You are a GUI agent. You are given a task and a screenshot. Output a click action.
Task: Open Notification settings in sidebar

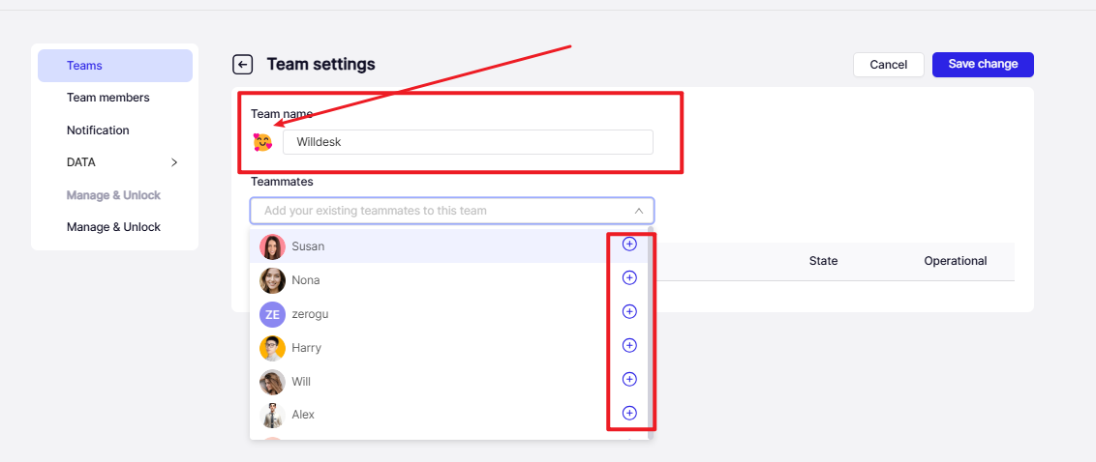pyautogui.click(x=98, y=130)
